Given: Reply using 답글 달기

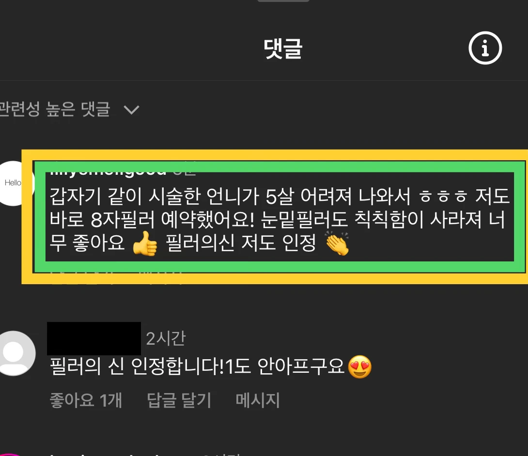Looking at the screenshot, I should (179, 400).
